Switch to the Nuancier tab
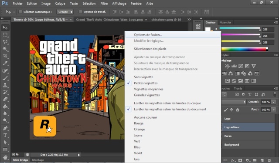Screen dimensions: 279x163 point(225,22)
